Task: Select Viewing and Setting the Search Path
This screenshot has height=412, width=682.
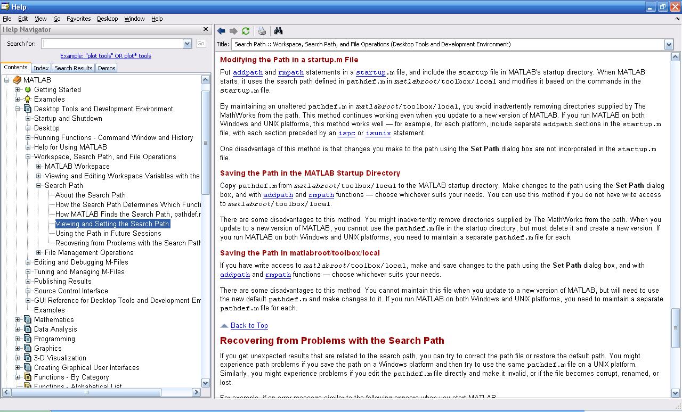Action: coord(112,224)
